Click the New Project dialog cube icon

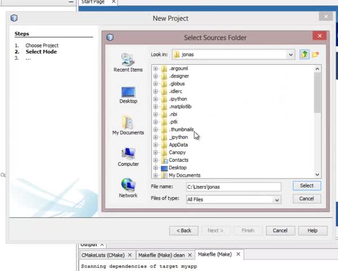pos(14,18)
